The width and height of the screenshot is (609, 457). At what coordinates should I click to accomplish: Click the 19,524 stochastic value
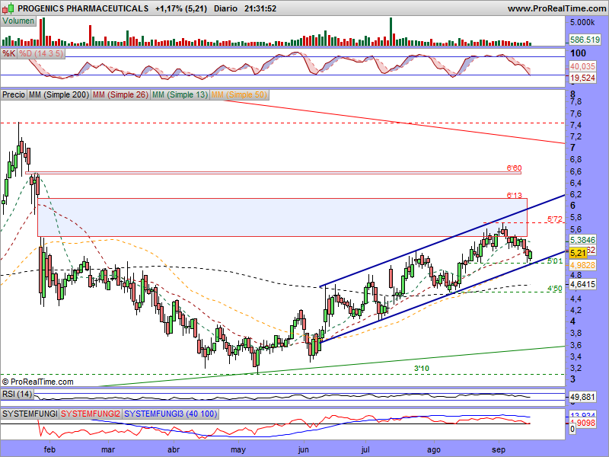pos(582,78)
